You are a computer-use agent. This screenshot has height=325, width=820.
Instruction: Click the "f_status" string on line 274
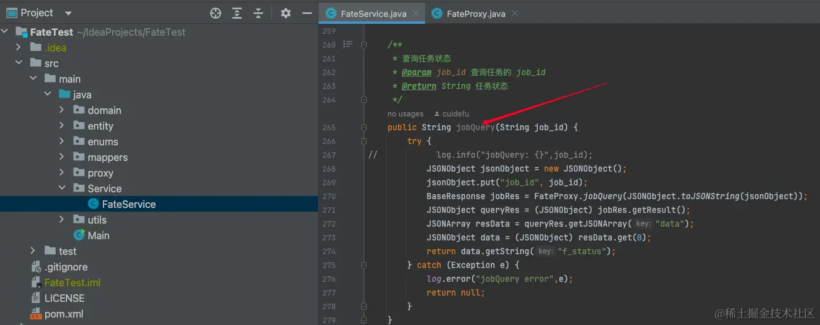click(x=584, y=251)
